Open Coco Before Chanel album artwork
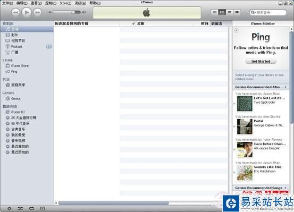 click(245, 150)
